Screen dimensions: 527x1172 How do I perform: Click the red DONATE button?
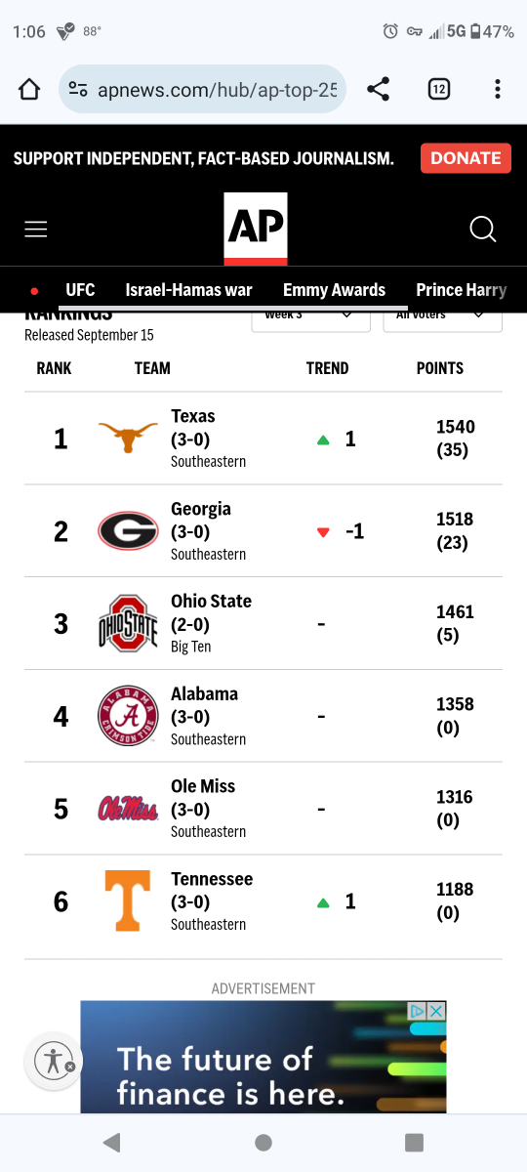[466, 158]
